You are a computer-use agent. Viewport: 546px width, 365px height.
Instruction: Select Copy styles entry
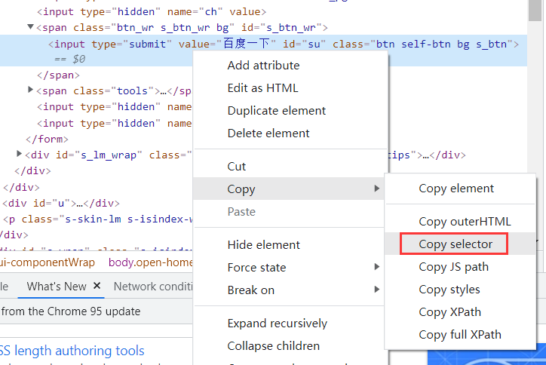point(449,290)
